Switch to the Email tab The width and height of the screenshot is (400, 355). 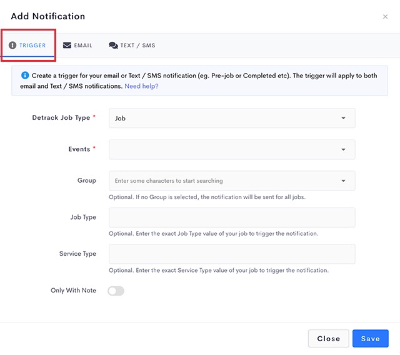[77, 46]
